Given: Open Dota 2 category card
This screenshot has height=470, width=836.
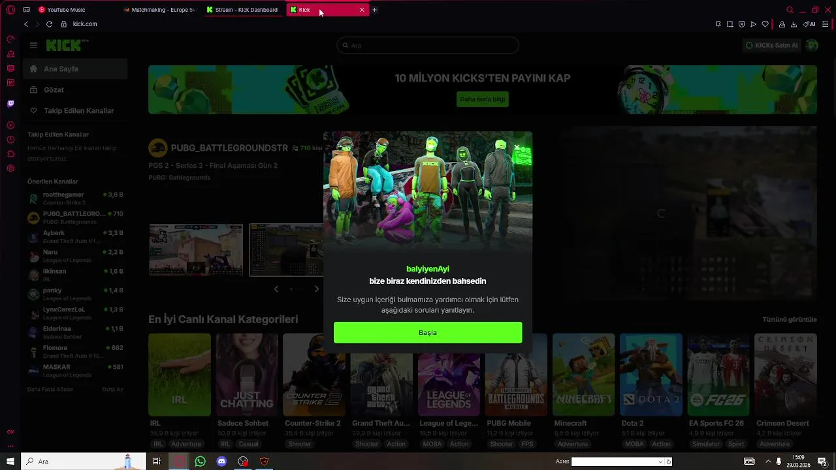Looking at the screenshot, I should (651, 375).
